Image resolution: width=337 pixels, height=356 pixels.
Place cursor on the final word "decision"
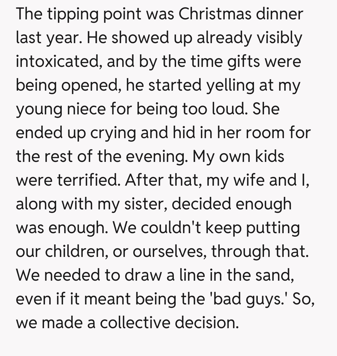click(207, 323)
